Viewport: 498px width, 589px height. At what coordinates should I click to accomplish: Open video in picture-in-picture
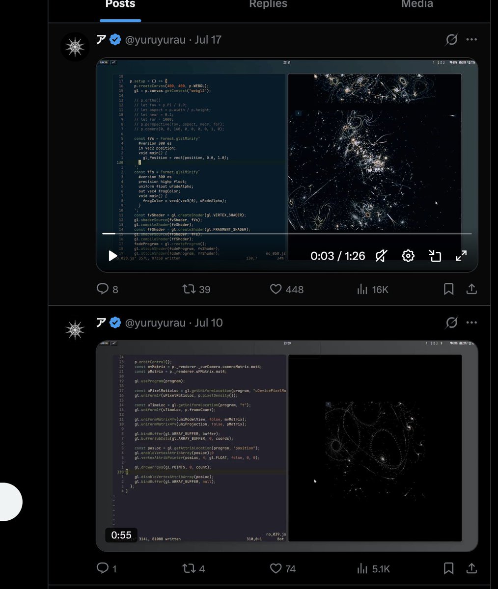(x=435, y=256)
